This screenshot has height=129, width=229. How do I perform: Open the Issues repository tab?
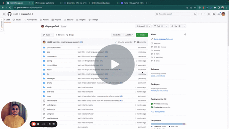tap(17, 20)
